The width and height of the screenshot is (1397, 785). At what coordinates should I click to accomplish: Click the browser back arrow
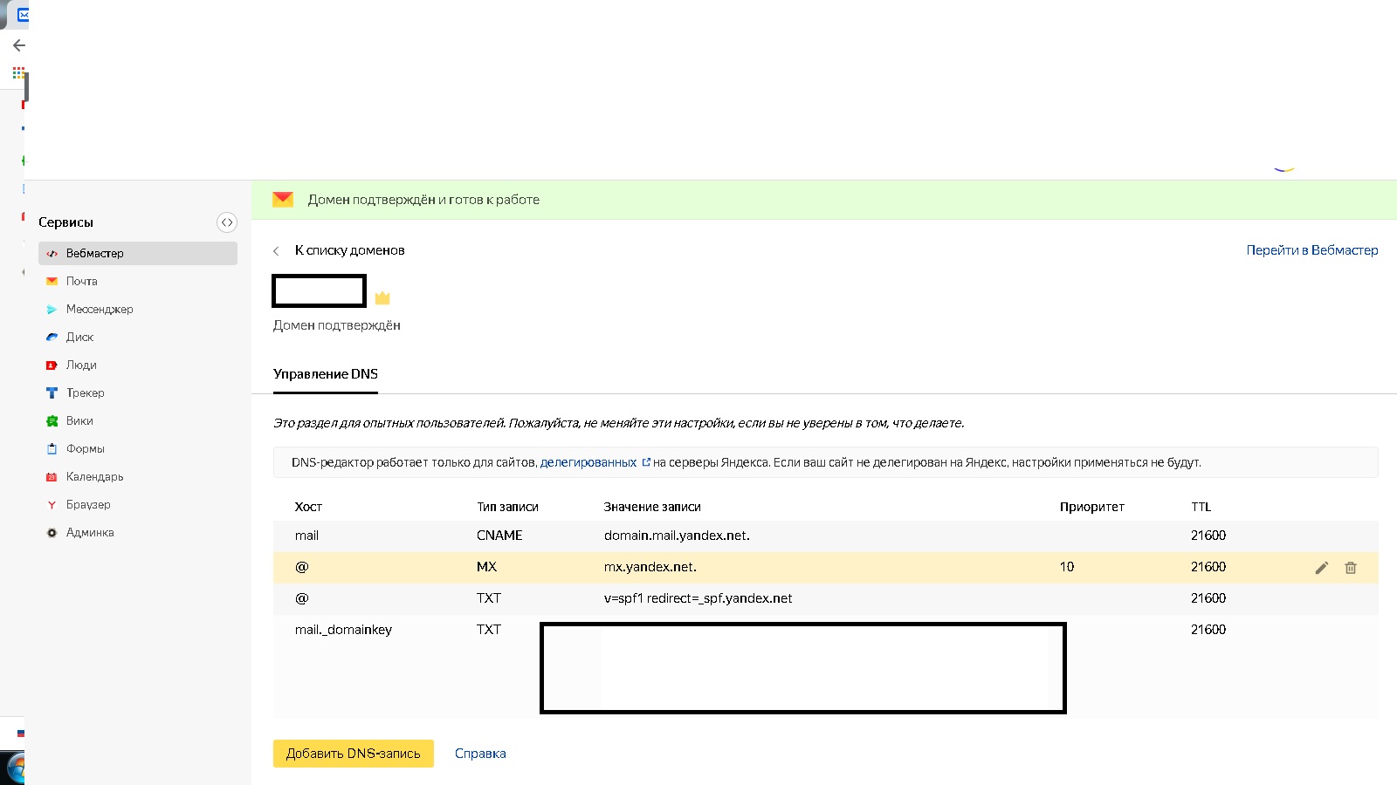[18, 45]
